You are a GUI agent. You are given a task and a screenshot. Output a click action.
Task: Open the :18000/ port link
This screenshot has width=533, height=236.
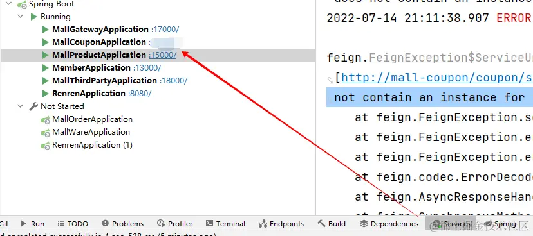pyautogui.click(x=173, y=81)
